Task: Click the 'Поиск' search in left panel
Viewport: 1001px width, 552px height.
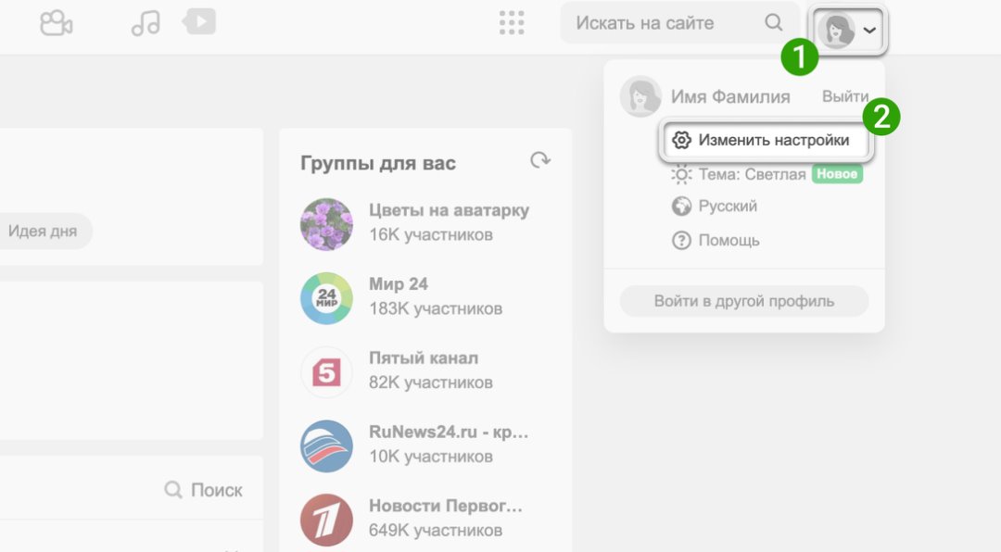Action: (204, 490)
